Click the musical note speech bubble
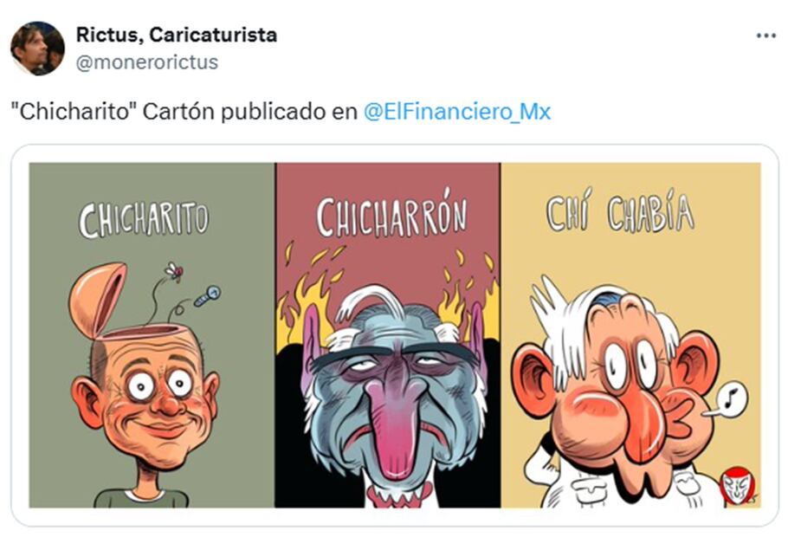The height and width of the screenshot is (537, 788). (x=732, y=398)
